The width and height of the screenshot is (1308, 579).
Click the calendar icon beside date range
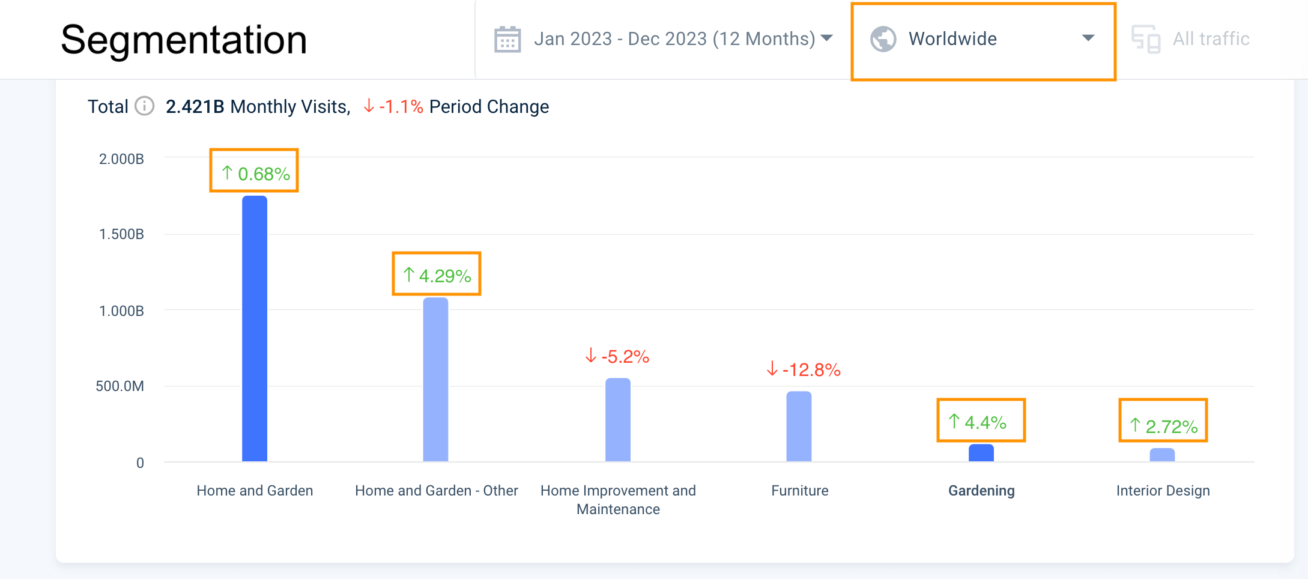coord(507,39)
